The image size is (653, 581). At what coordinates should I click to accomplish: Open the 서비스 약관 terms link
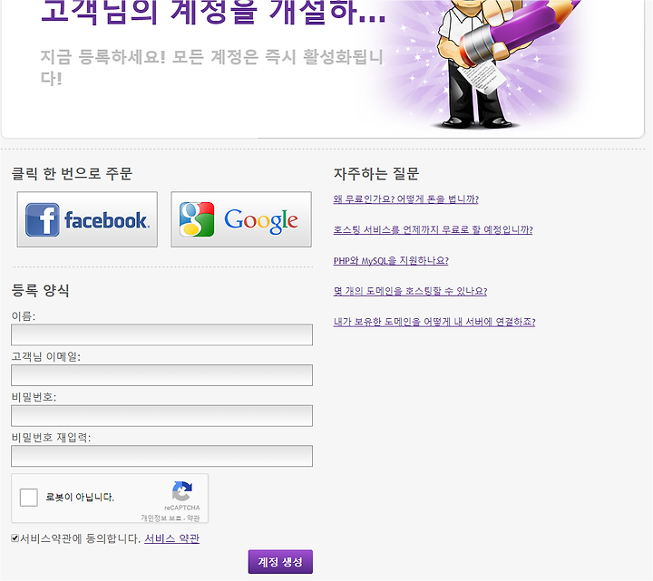[172, 538]
